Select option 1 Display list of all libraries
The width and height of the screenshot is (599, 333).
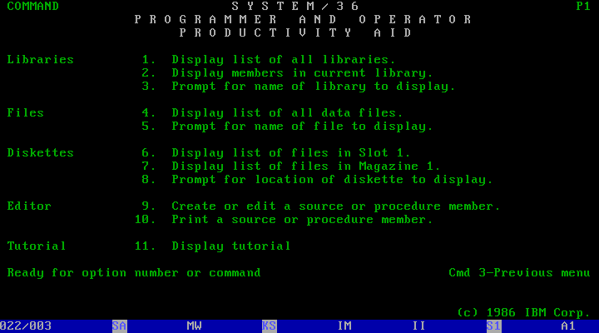pyautogui.click(x=283, y=60)
